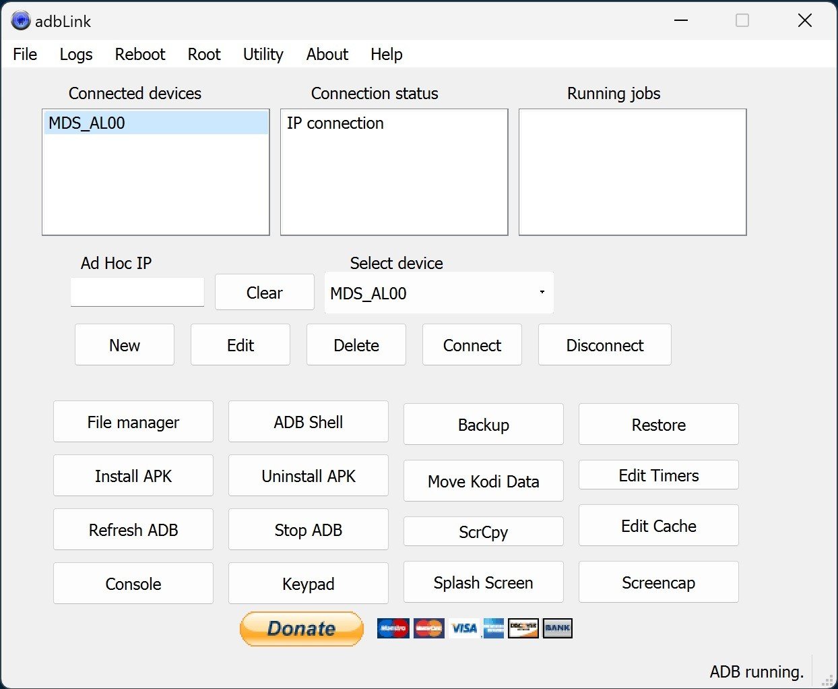Click the Disconnect button
Viewport: 838px width, 689px height.
point(604,345)
